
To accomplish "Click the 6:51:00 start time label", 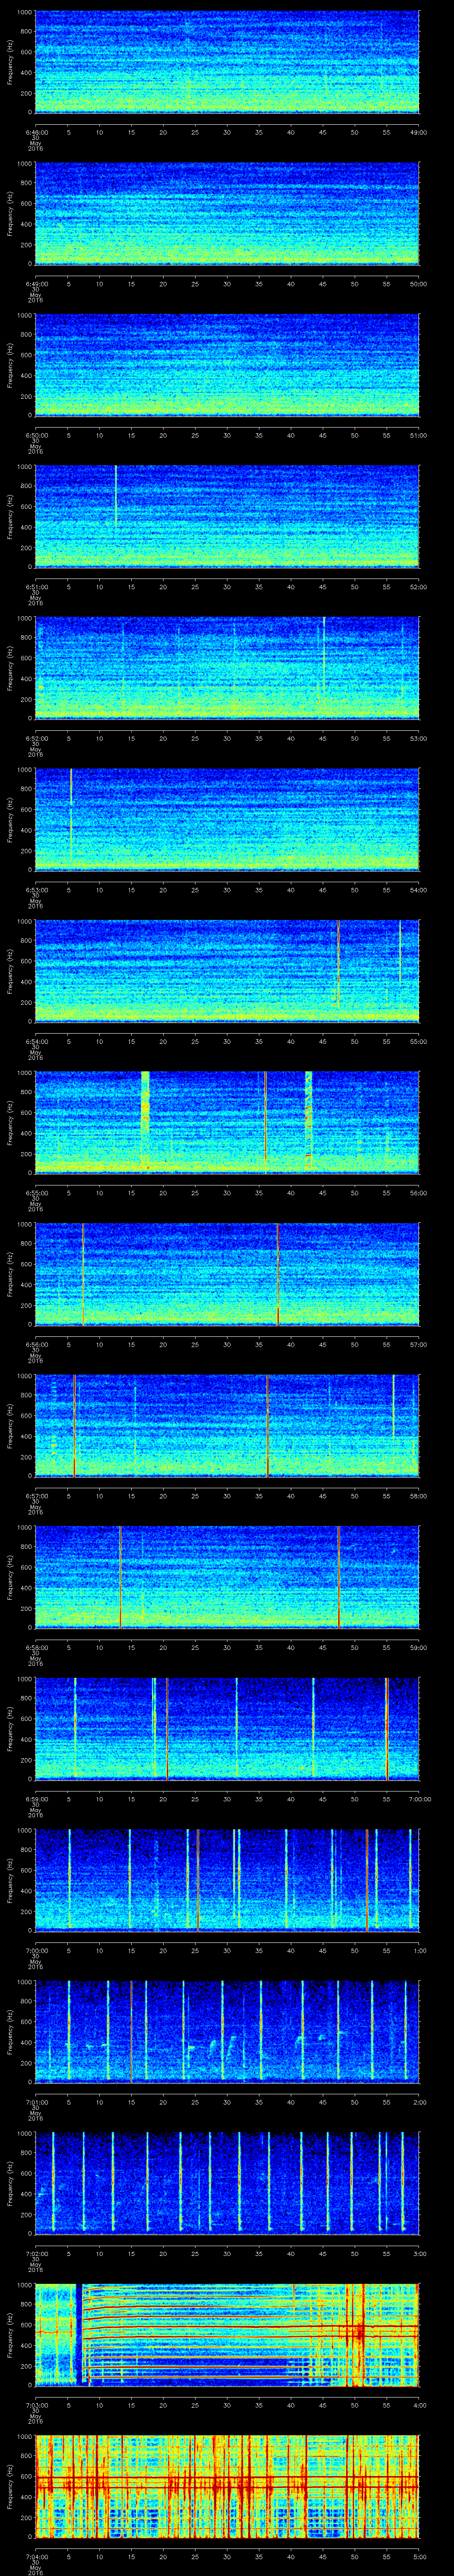I will pyautogui.click(x=36, y=587).
